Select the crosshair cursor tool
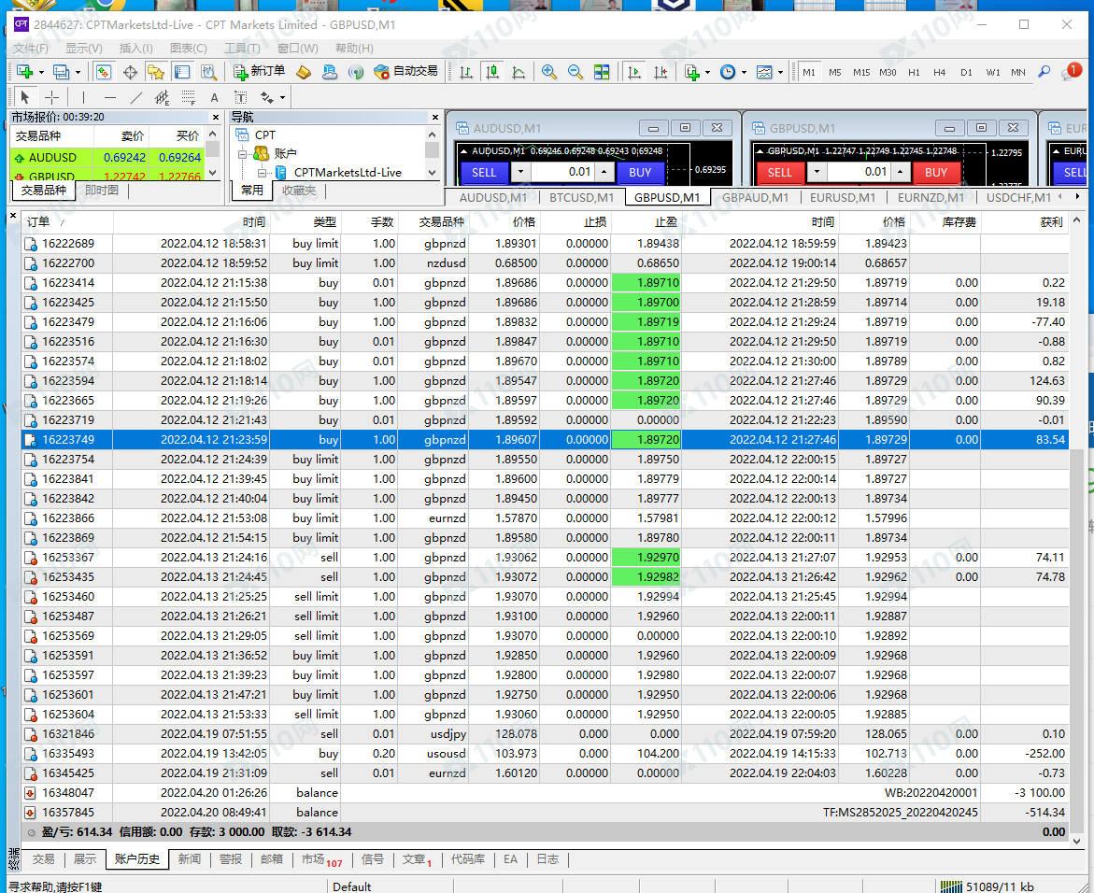The height and width of the screenshot is (893, 1094). coord(51,97)
